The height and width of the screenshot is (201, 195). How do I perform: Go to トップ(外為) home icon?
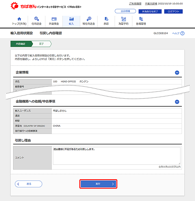19,19
